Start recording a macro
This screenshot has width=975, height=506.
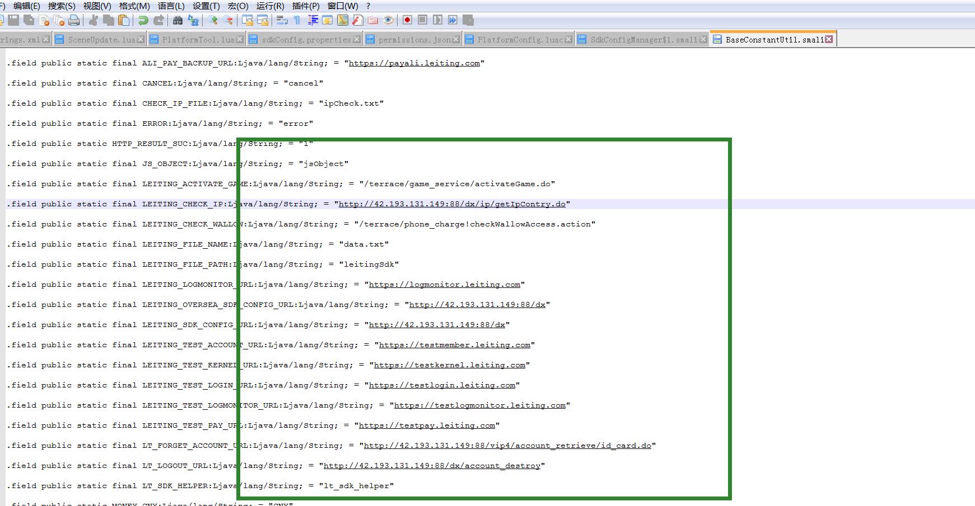coord(407,20)
